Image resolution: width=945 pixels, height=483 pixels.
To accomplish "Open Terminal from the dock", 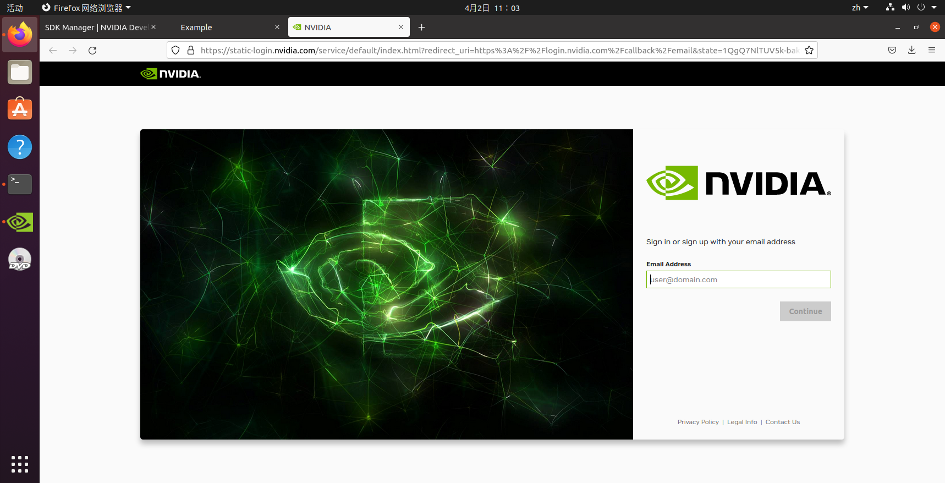I will 20,184.
